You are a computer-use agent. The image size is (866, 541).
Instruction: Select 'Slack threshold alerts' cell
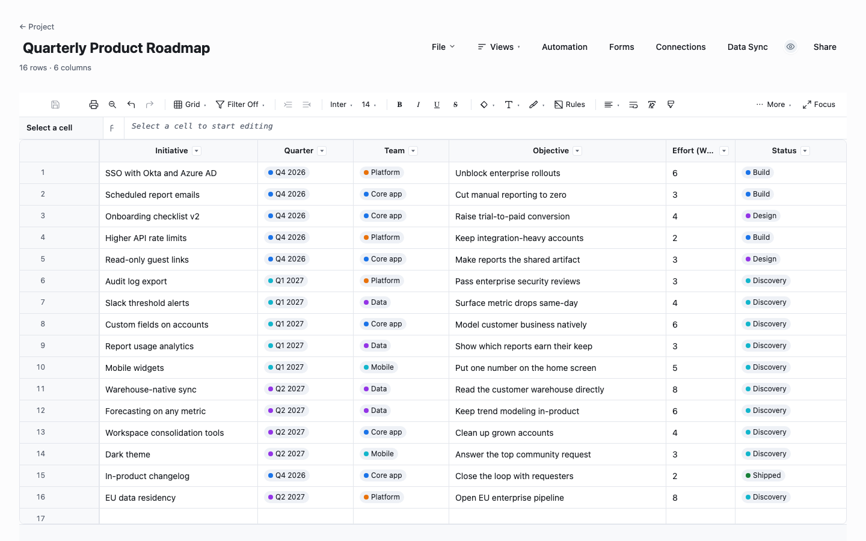(x=178, y=303)
